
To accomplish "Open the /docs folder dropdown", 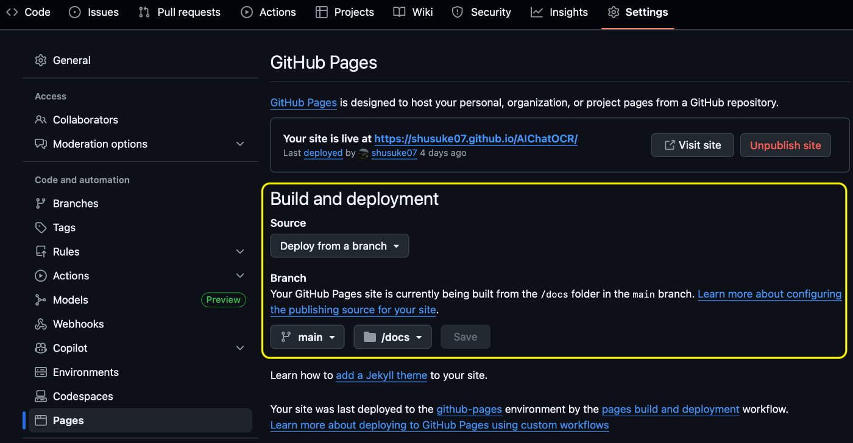I will (x=392, y=337).
